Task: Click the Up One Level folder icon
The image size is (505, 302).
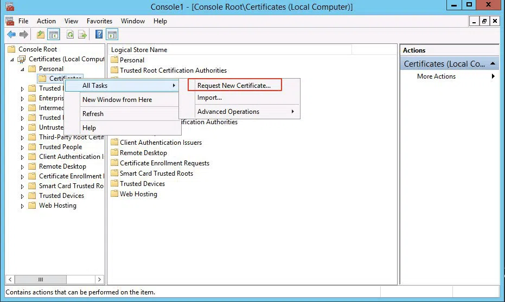Action: pyautogui.click(x=41, y=35)
